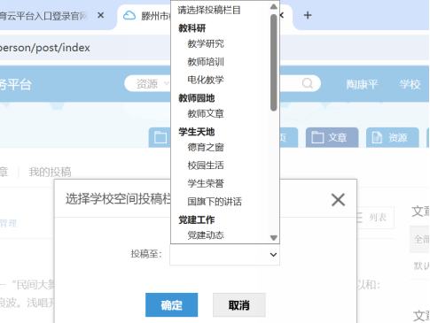The height and width of the screenshot is (323, 430).
Task: Select 党建动态 option
Action: (x=206, y=235)
